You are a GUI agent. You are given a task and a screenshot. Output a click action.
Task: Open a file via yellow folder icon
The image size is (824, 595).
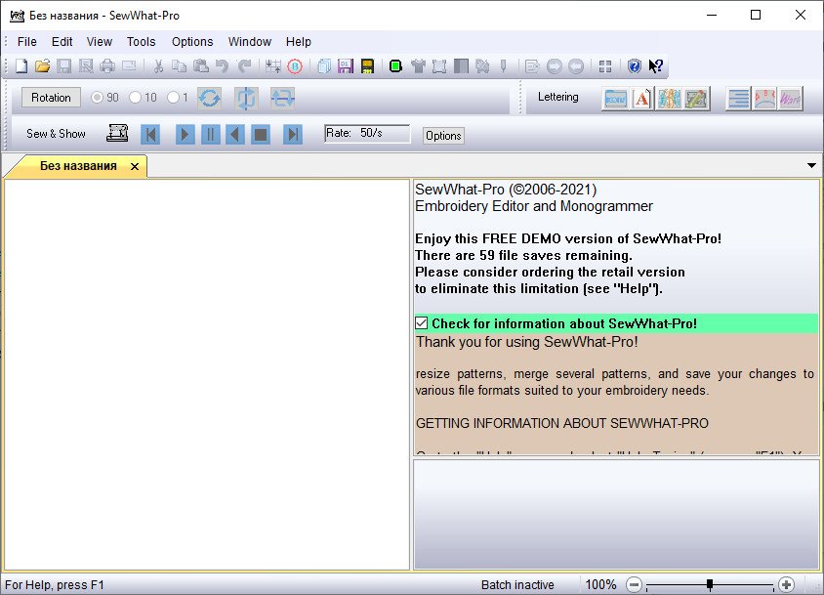coord(43,66)
